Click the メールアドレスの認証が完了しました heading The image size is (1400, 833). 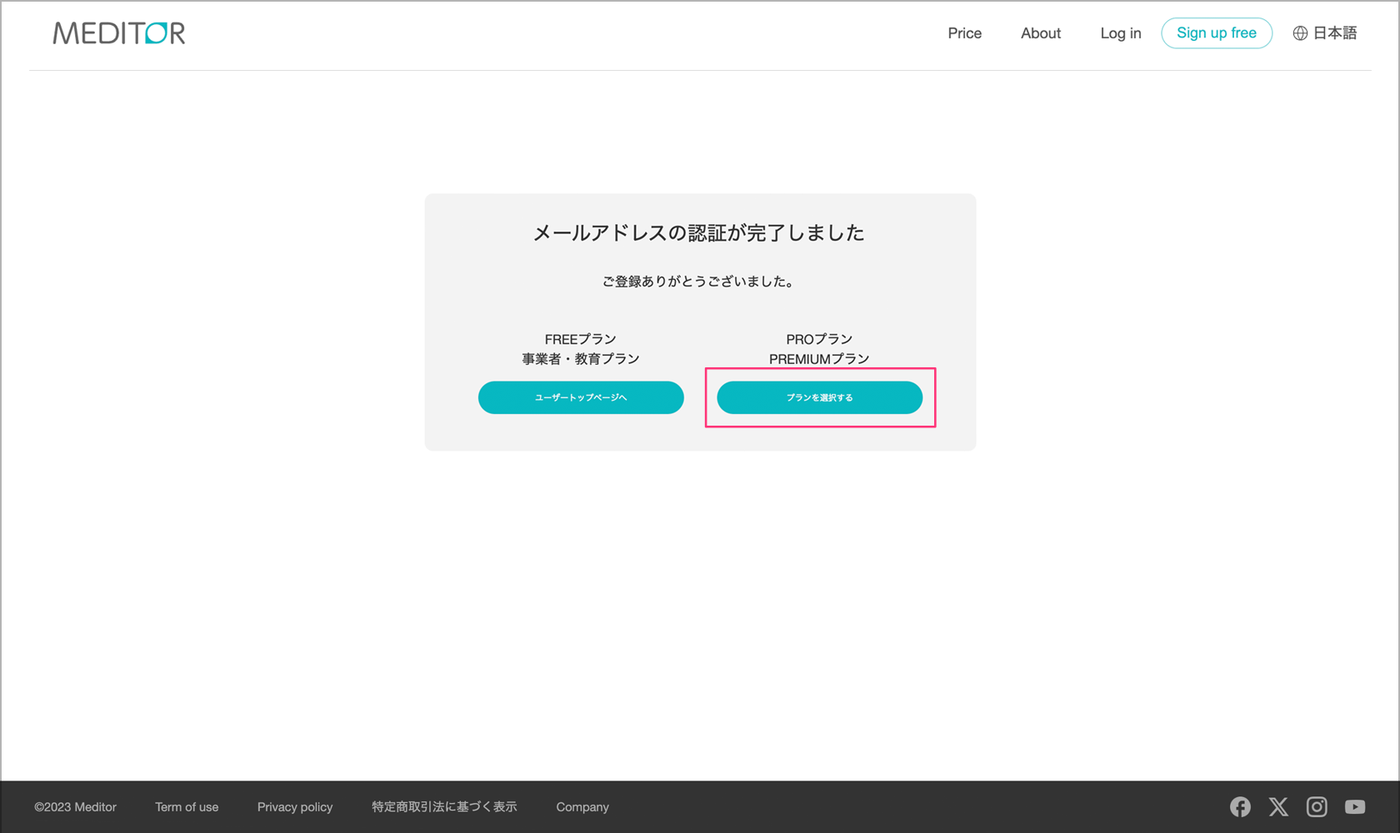[699, 233]
